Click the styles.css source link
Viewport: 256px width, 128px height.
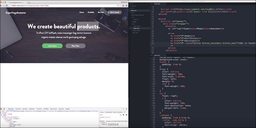click(117, 121)
